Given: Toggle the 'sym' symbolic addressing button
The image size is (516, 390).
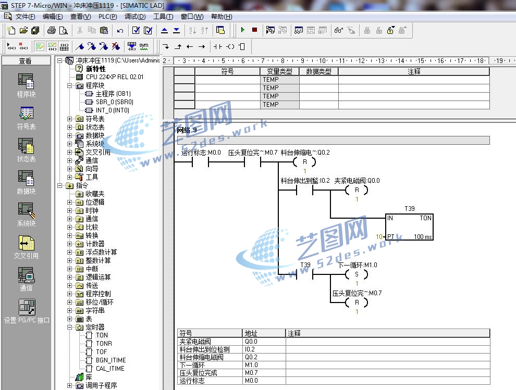Looking at the screenshot, I should (x=144, y=46).
